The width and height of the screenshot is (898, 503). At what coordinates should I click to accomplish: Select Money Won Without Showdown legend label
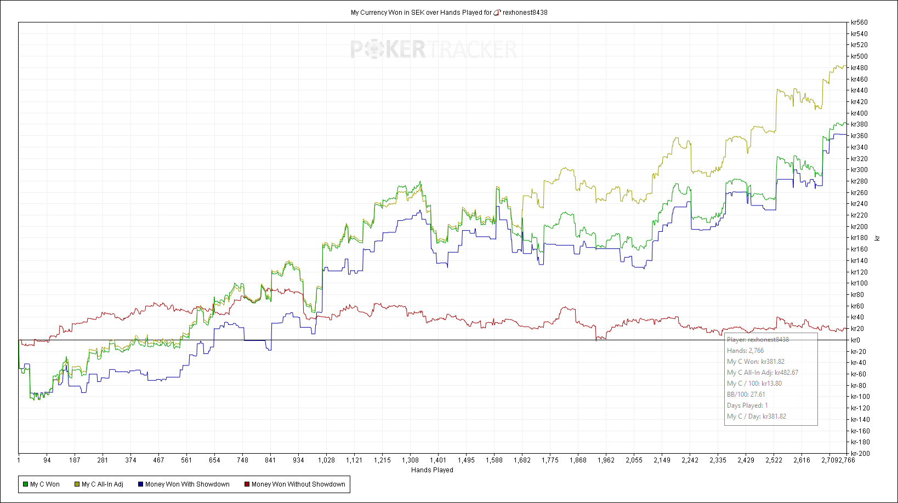point(298,484)
